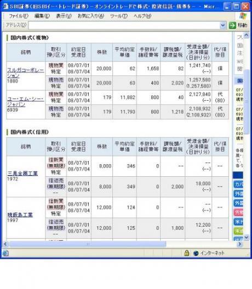This screenshot has width=252, height=289.
Task: Click the vertical scrollbar thumb
Action: coord(247,102)
